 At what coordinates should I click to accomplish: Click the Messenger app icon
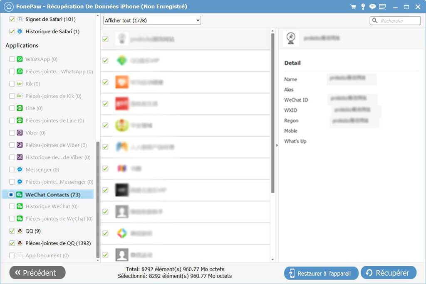(x=20, y=169)
